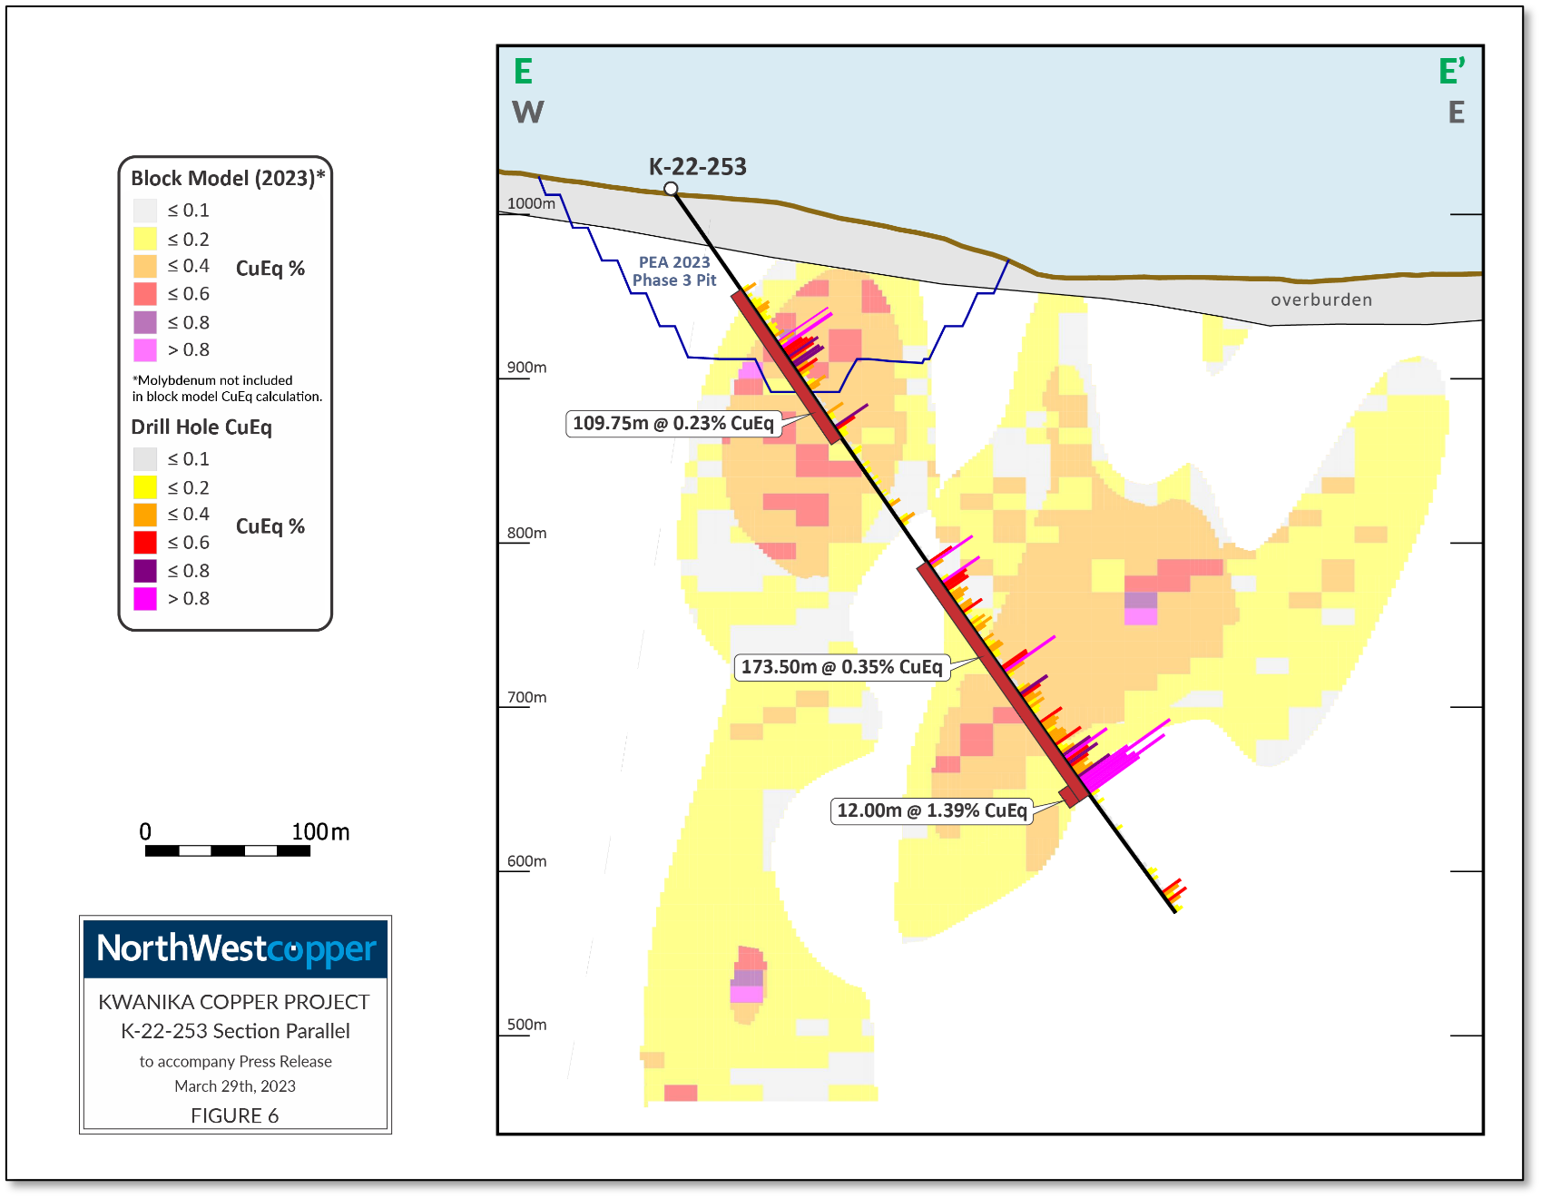This screenshot has width=1541, height=1198.
Task: Click the 800m elevation label
Action: tap(526, 533)
